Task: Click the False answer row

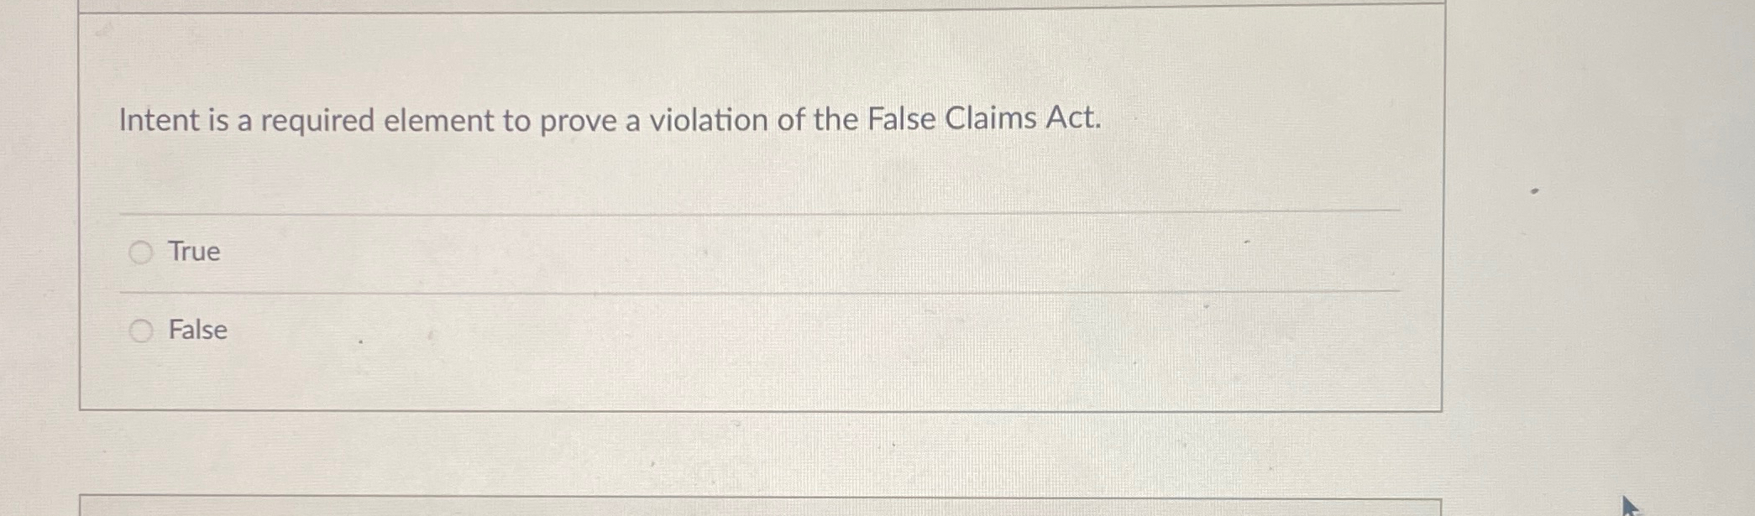Action: pos(588,331)
